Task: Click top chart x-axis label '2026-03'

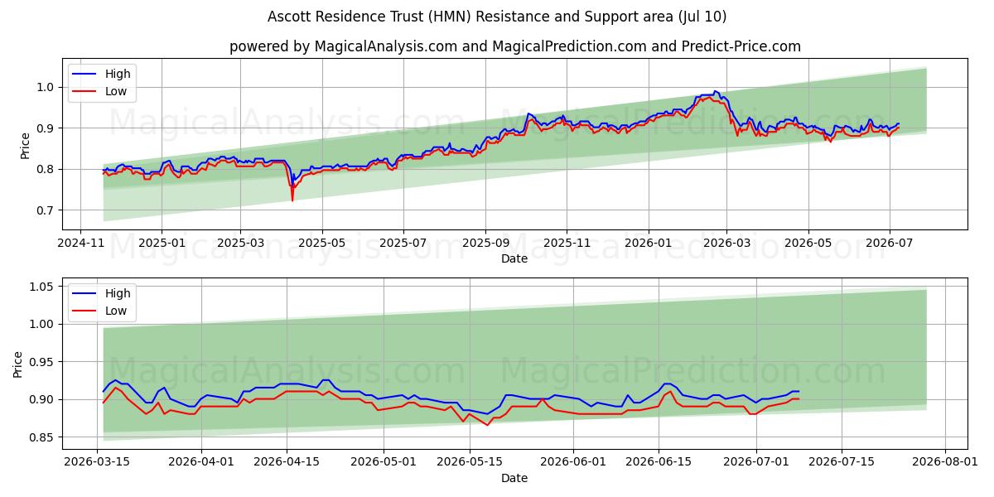Action: coord(726,244)
